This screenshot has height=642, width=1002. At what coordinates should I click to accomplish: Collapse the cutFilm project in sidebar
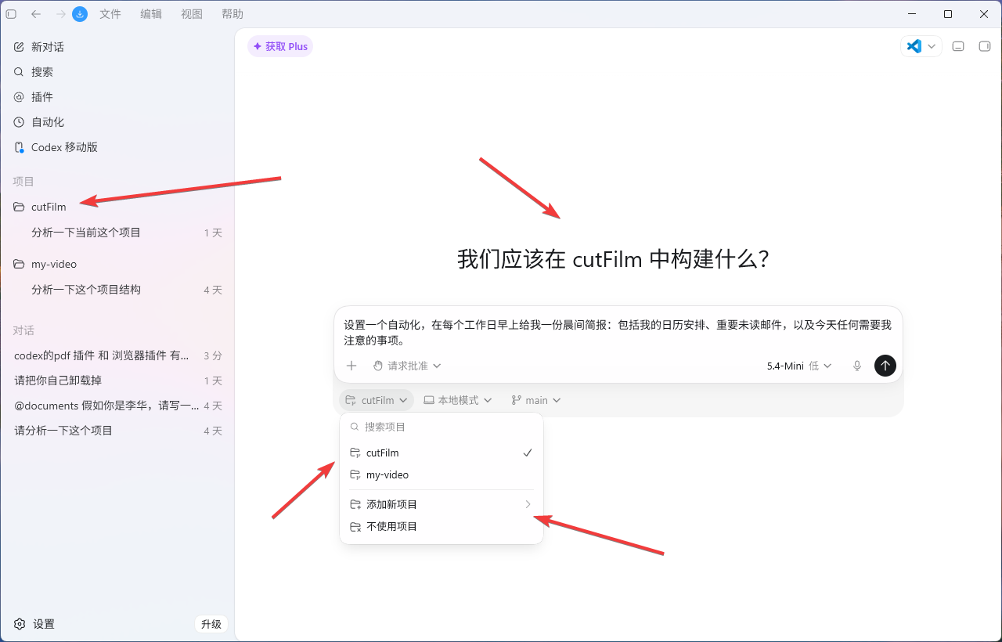pyautogui.click(x=117, y=207)
